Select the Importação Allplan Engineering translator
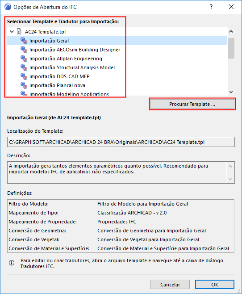Image resolution: width=242 pixels, height=294 pixels. (x=66, y=59)
